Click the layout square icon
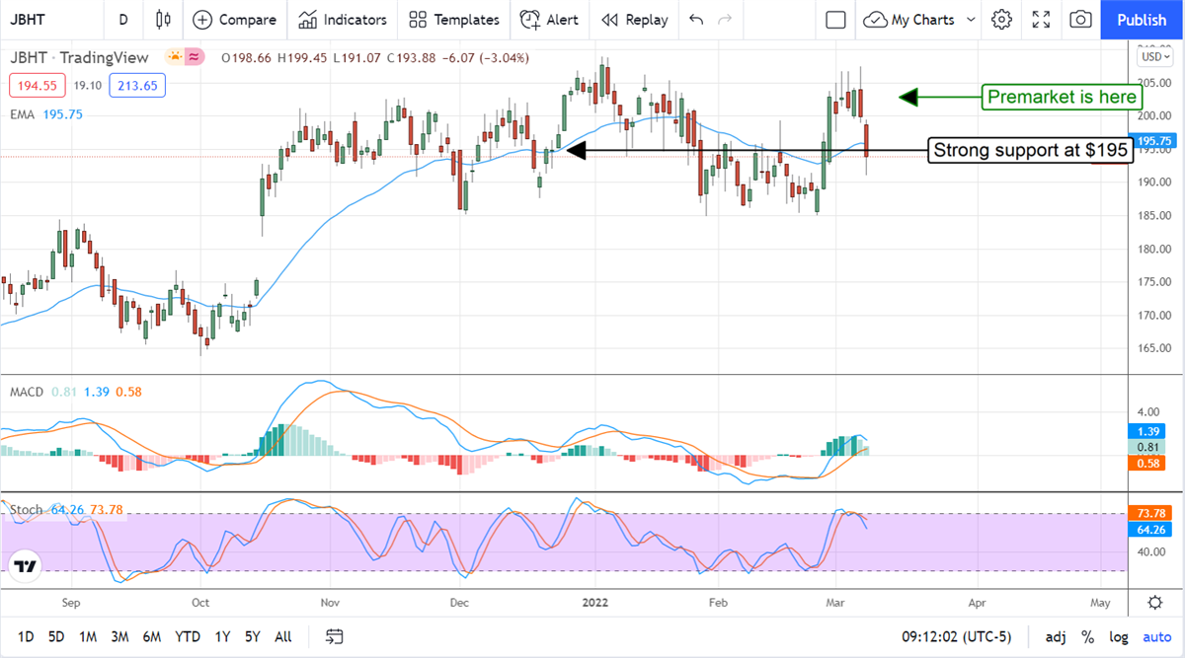 click(x=835, y=20)
